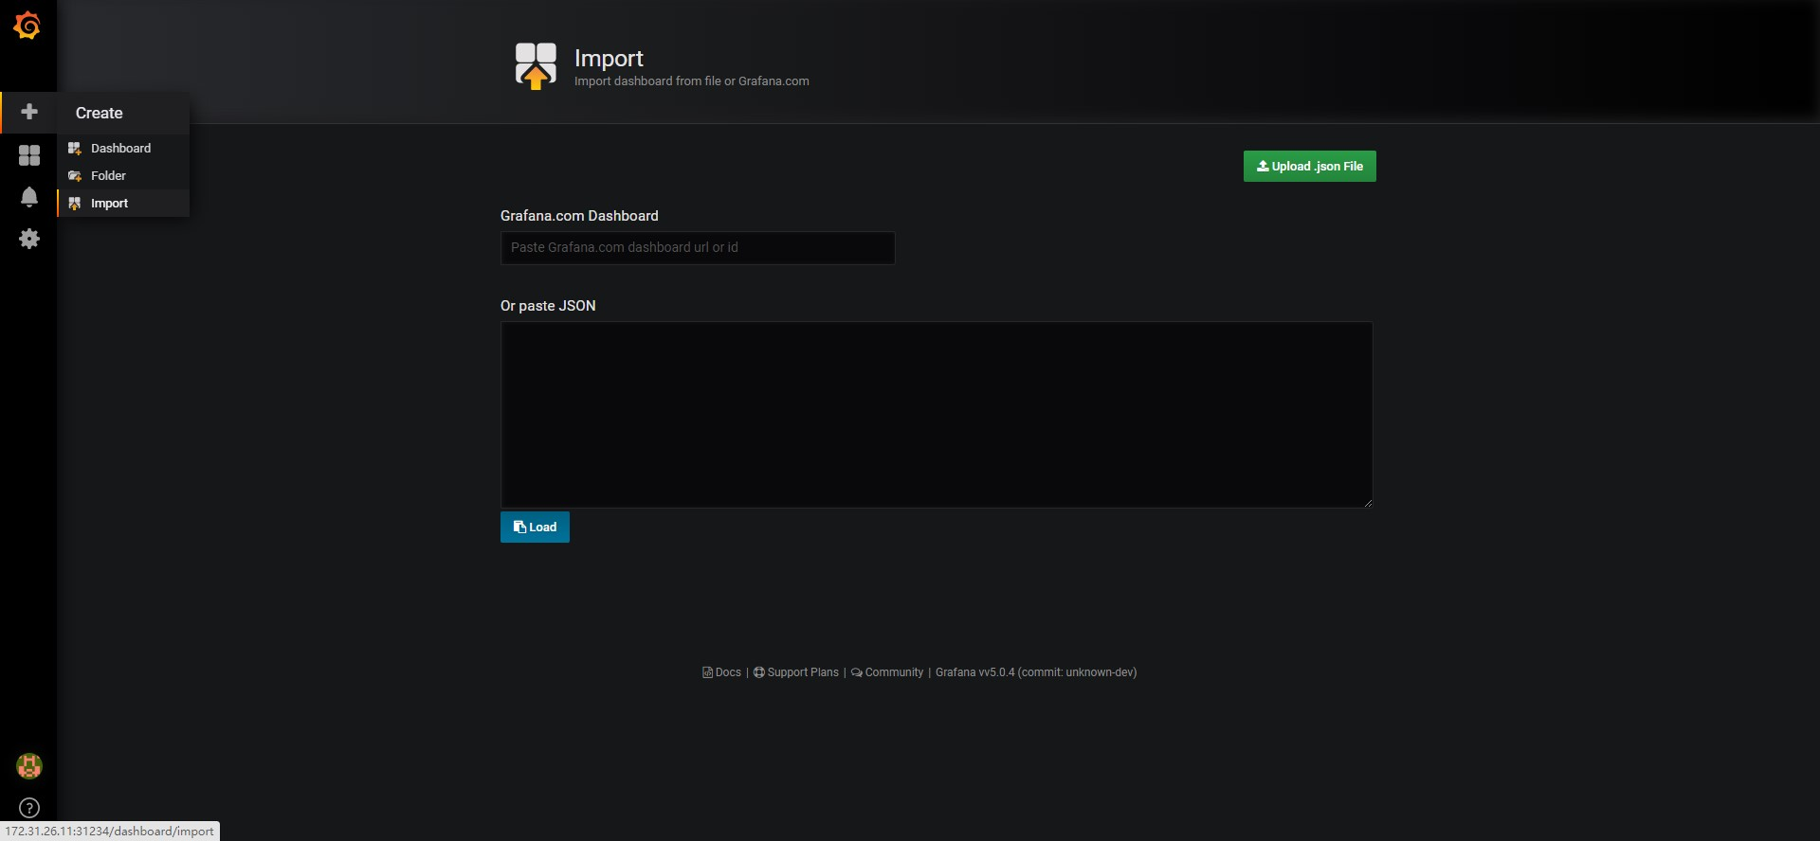Screen dimensions: 1820x841
Task: Select Folder from the Create menu
Action: tap(123, 175)
